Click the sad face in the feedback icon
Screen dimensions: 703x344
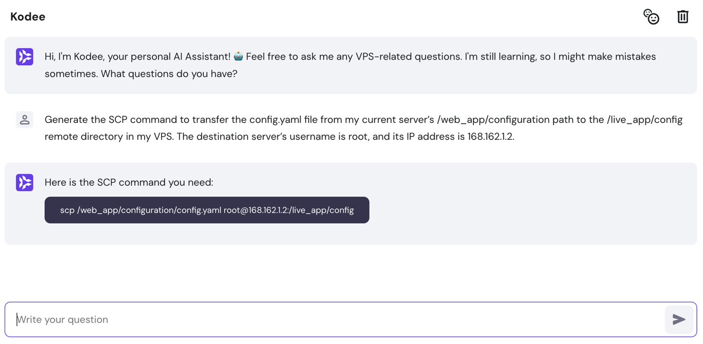tap(648, 14)
